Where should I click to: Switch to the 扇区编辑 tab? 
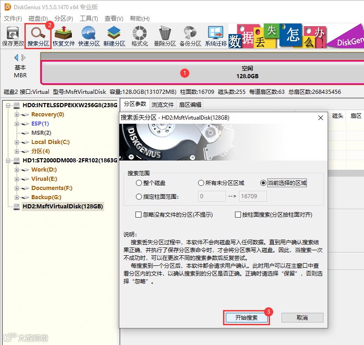click(190, 105)
